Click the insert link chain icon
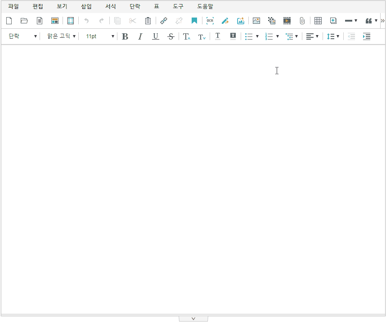 (164, 21)
